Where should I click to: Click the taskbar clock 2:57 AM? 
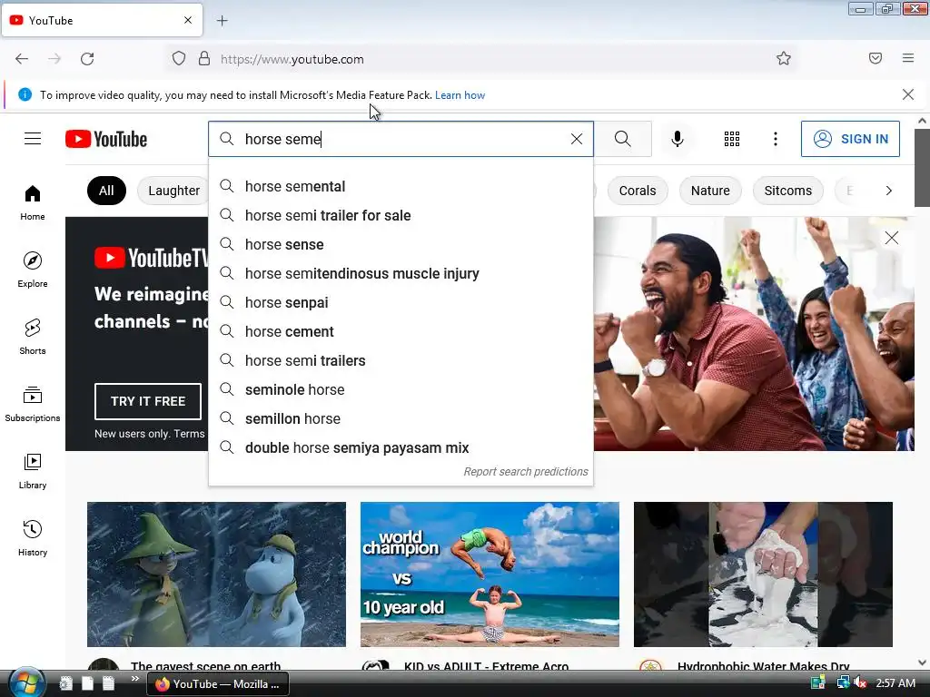pos(895,683)
